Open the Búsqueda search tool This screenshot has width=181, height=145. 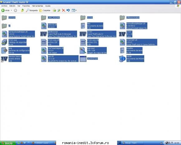pos(32,10)
